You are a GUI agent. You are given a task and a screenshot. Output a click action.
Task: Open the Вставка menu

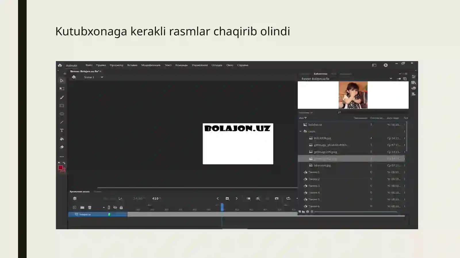point(132,65)
